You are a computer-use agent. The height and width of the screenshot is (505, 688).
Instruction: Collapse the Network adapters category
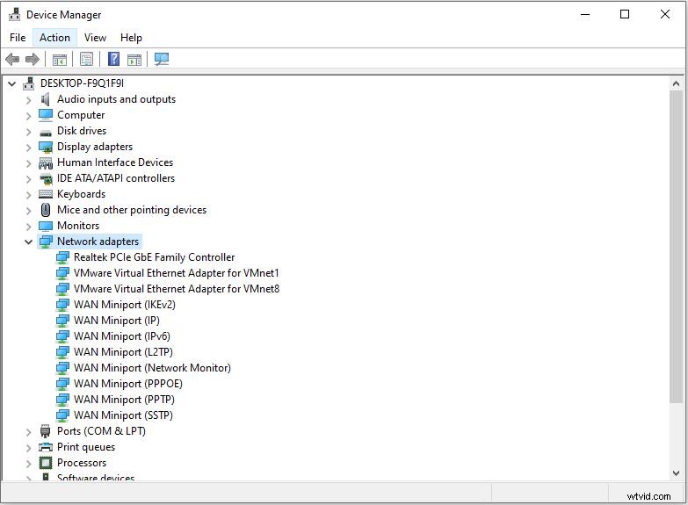coord(28,242)
